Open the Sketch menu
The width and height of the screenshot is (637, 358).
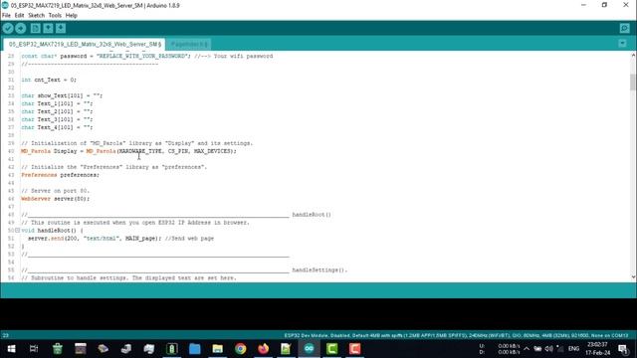coord(36,16)
